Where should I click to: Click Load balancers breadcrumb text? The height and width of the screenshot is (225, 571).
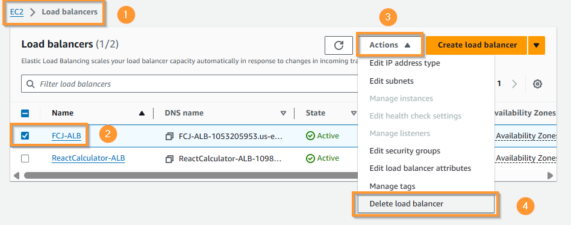69,12
